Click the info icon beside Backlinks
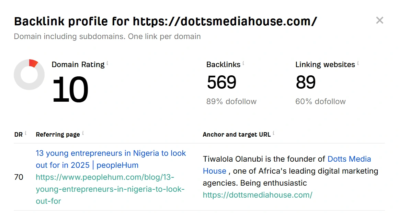Screen dimensions: 399x213 pyautogui.click(x=243, y=63)
